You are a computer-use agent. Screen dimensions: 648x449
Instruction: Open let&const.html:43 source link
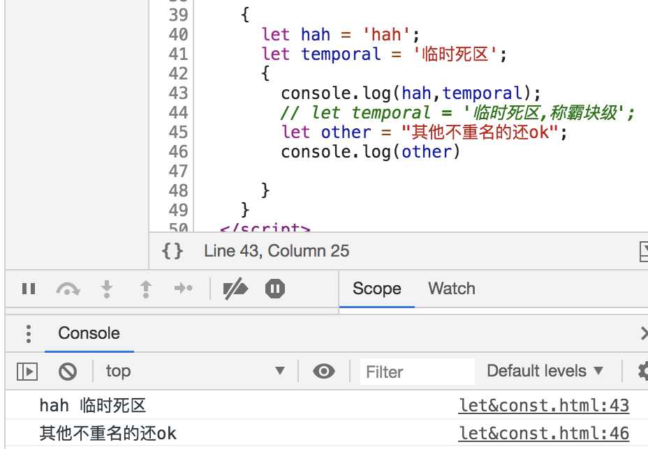click(544, 405)
